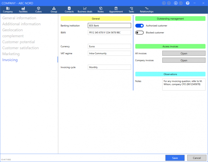Select Additional information section
This screenshot has height=162, width=208.
point(21,24)
